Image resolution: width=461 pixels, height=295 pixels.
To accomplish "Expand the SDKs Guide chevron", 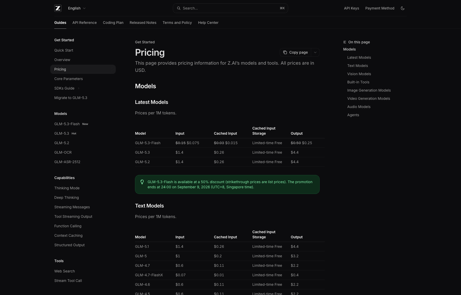I will tap(79, 88).
